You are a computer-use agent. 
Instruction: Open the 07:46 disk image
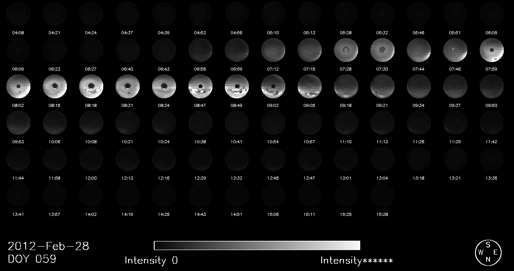tap(455, 50)
